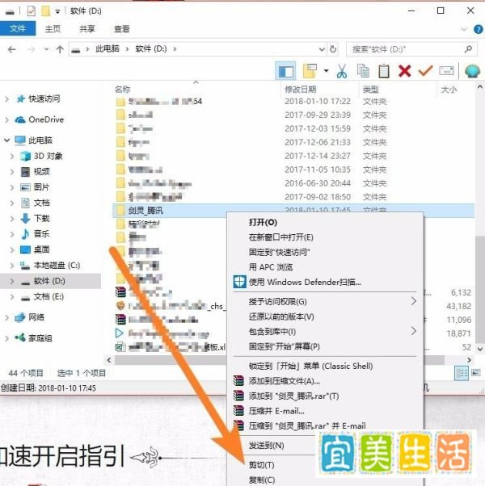
Task: Choose 压缩并 E-mail... menu item
Action: pos(276,411)
